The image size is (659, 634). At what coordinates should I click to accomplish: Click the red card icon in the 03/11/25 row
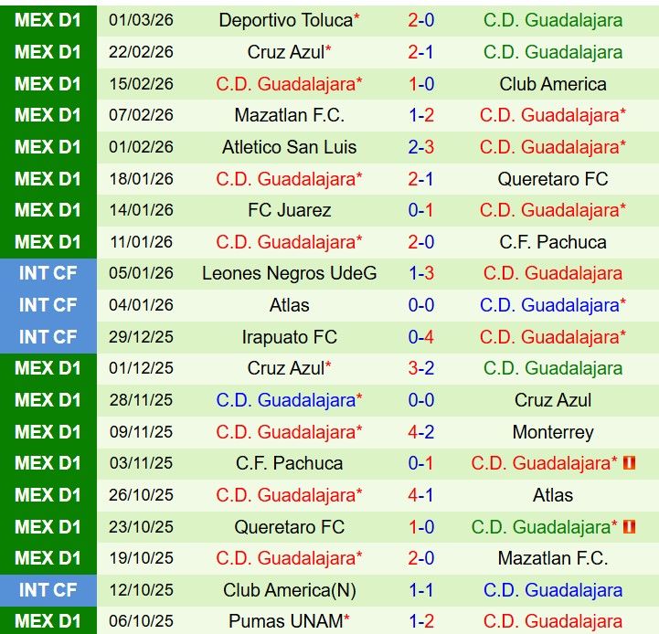629,463
